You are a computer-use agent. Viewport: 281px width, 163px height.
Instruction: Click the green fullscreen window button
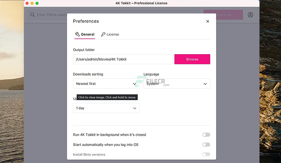37,3
